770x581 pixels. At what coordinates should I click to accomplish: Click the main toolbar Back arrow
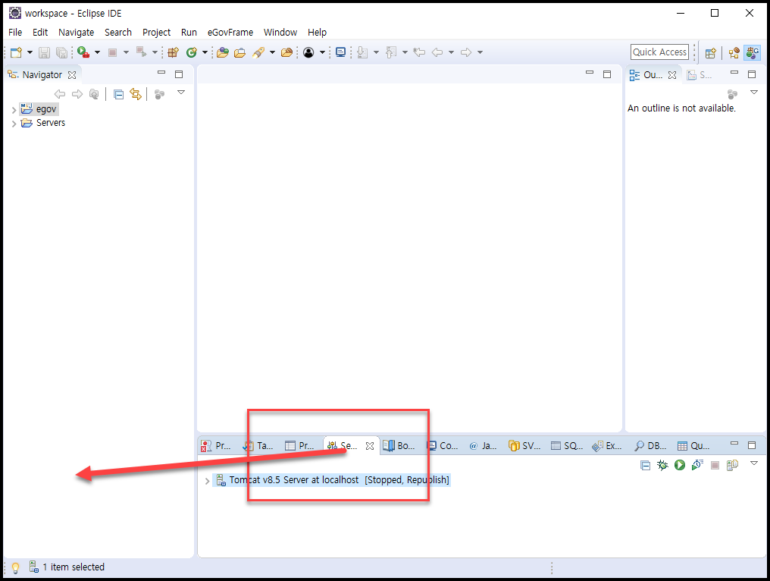click(x=437, y=52)
